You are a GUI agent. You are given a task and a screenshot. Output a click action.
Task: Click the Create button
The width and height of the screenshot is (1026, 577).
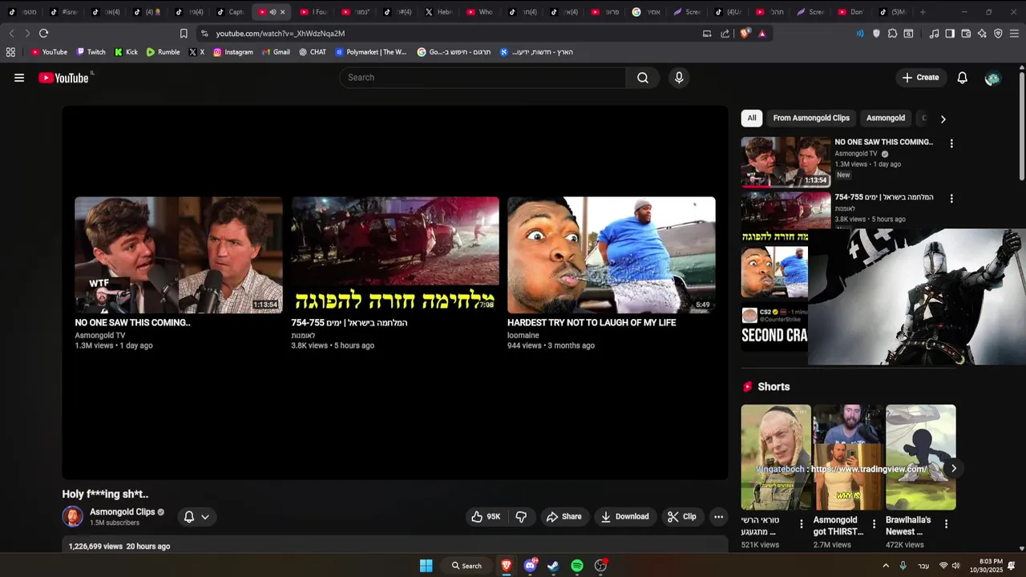920,78
